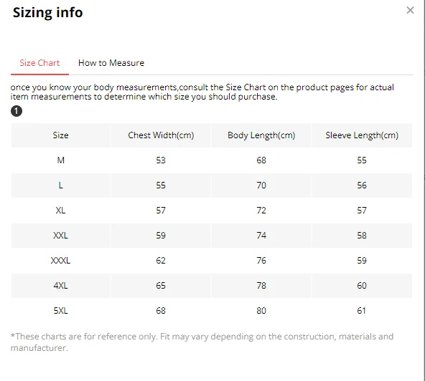Image resolution: width=425 pixels, height=381 pixels.
Task: Select the 5XL size row label
Action: [x=61, y=310]
